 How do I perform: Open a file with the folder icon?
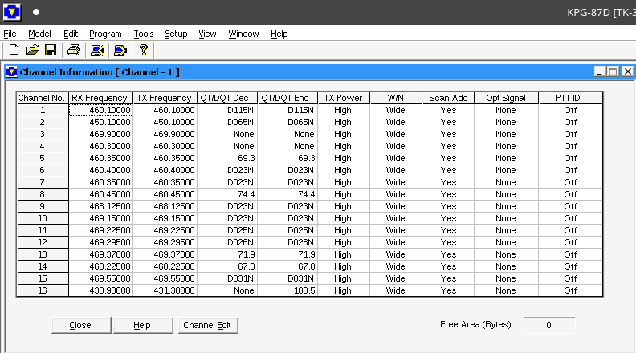point(32,51)
